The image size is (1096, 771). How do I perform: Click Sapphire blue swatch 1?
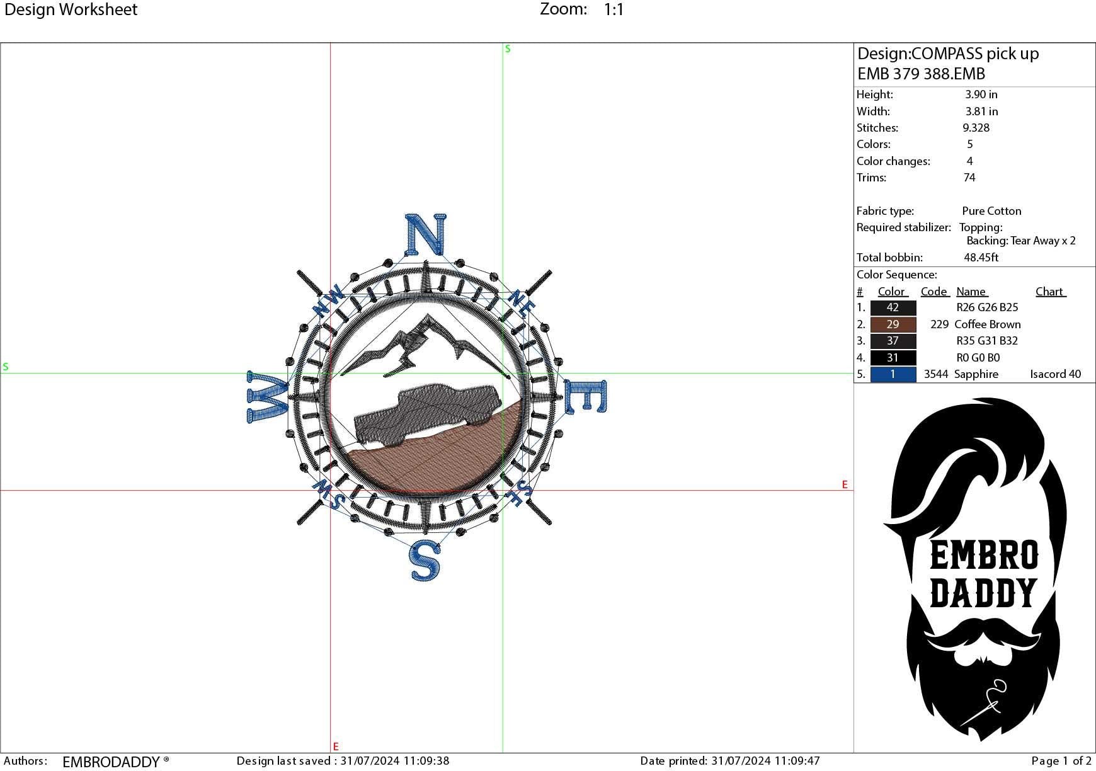pos(893,374)
